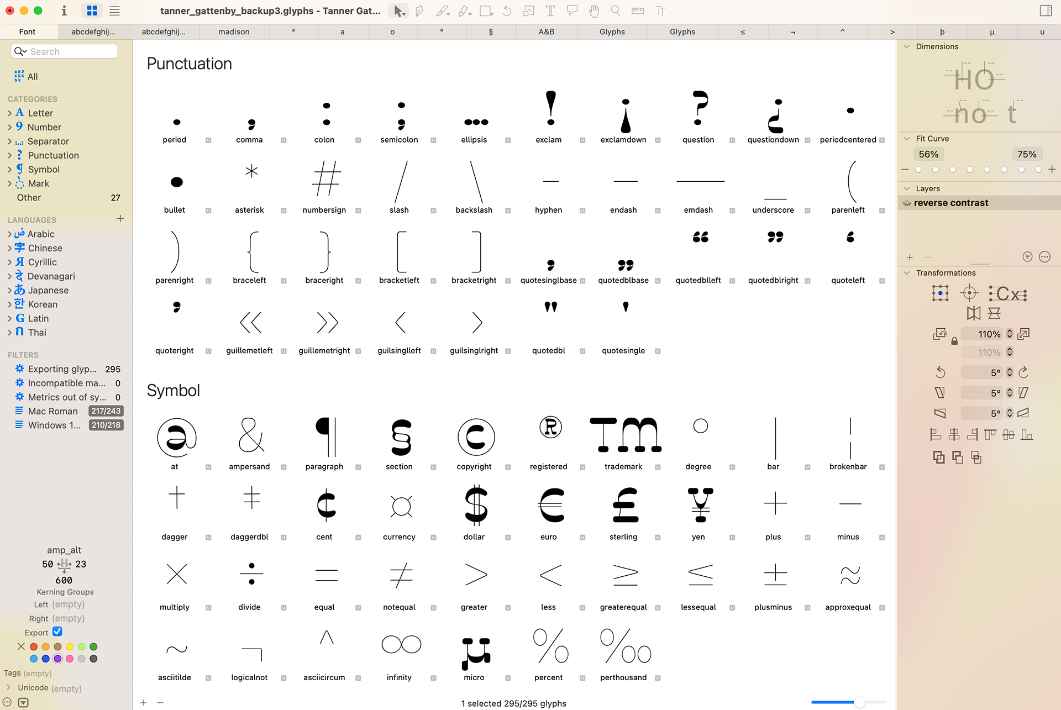Expand the Letter category
This screenshot has width=1061, height=710.
coord(9,113)
